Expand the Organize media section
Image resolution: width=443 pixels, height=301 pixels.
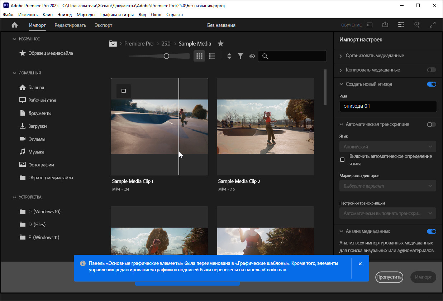pos(375,55)
